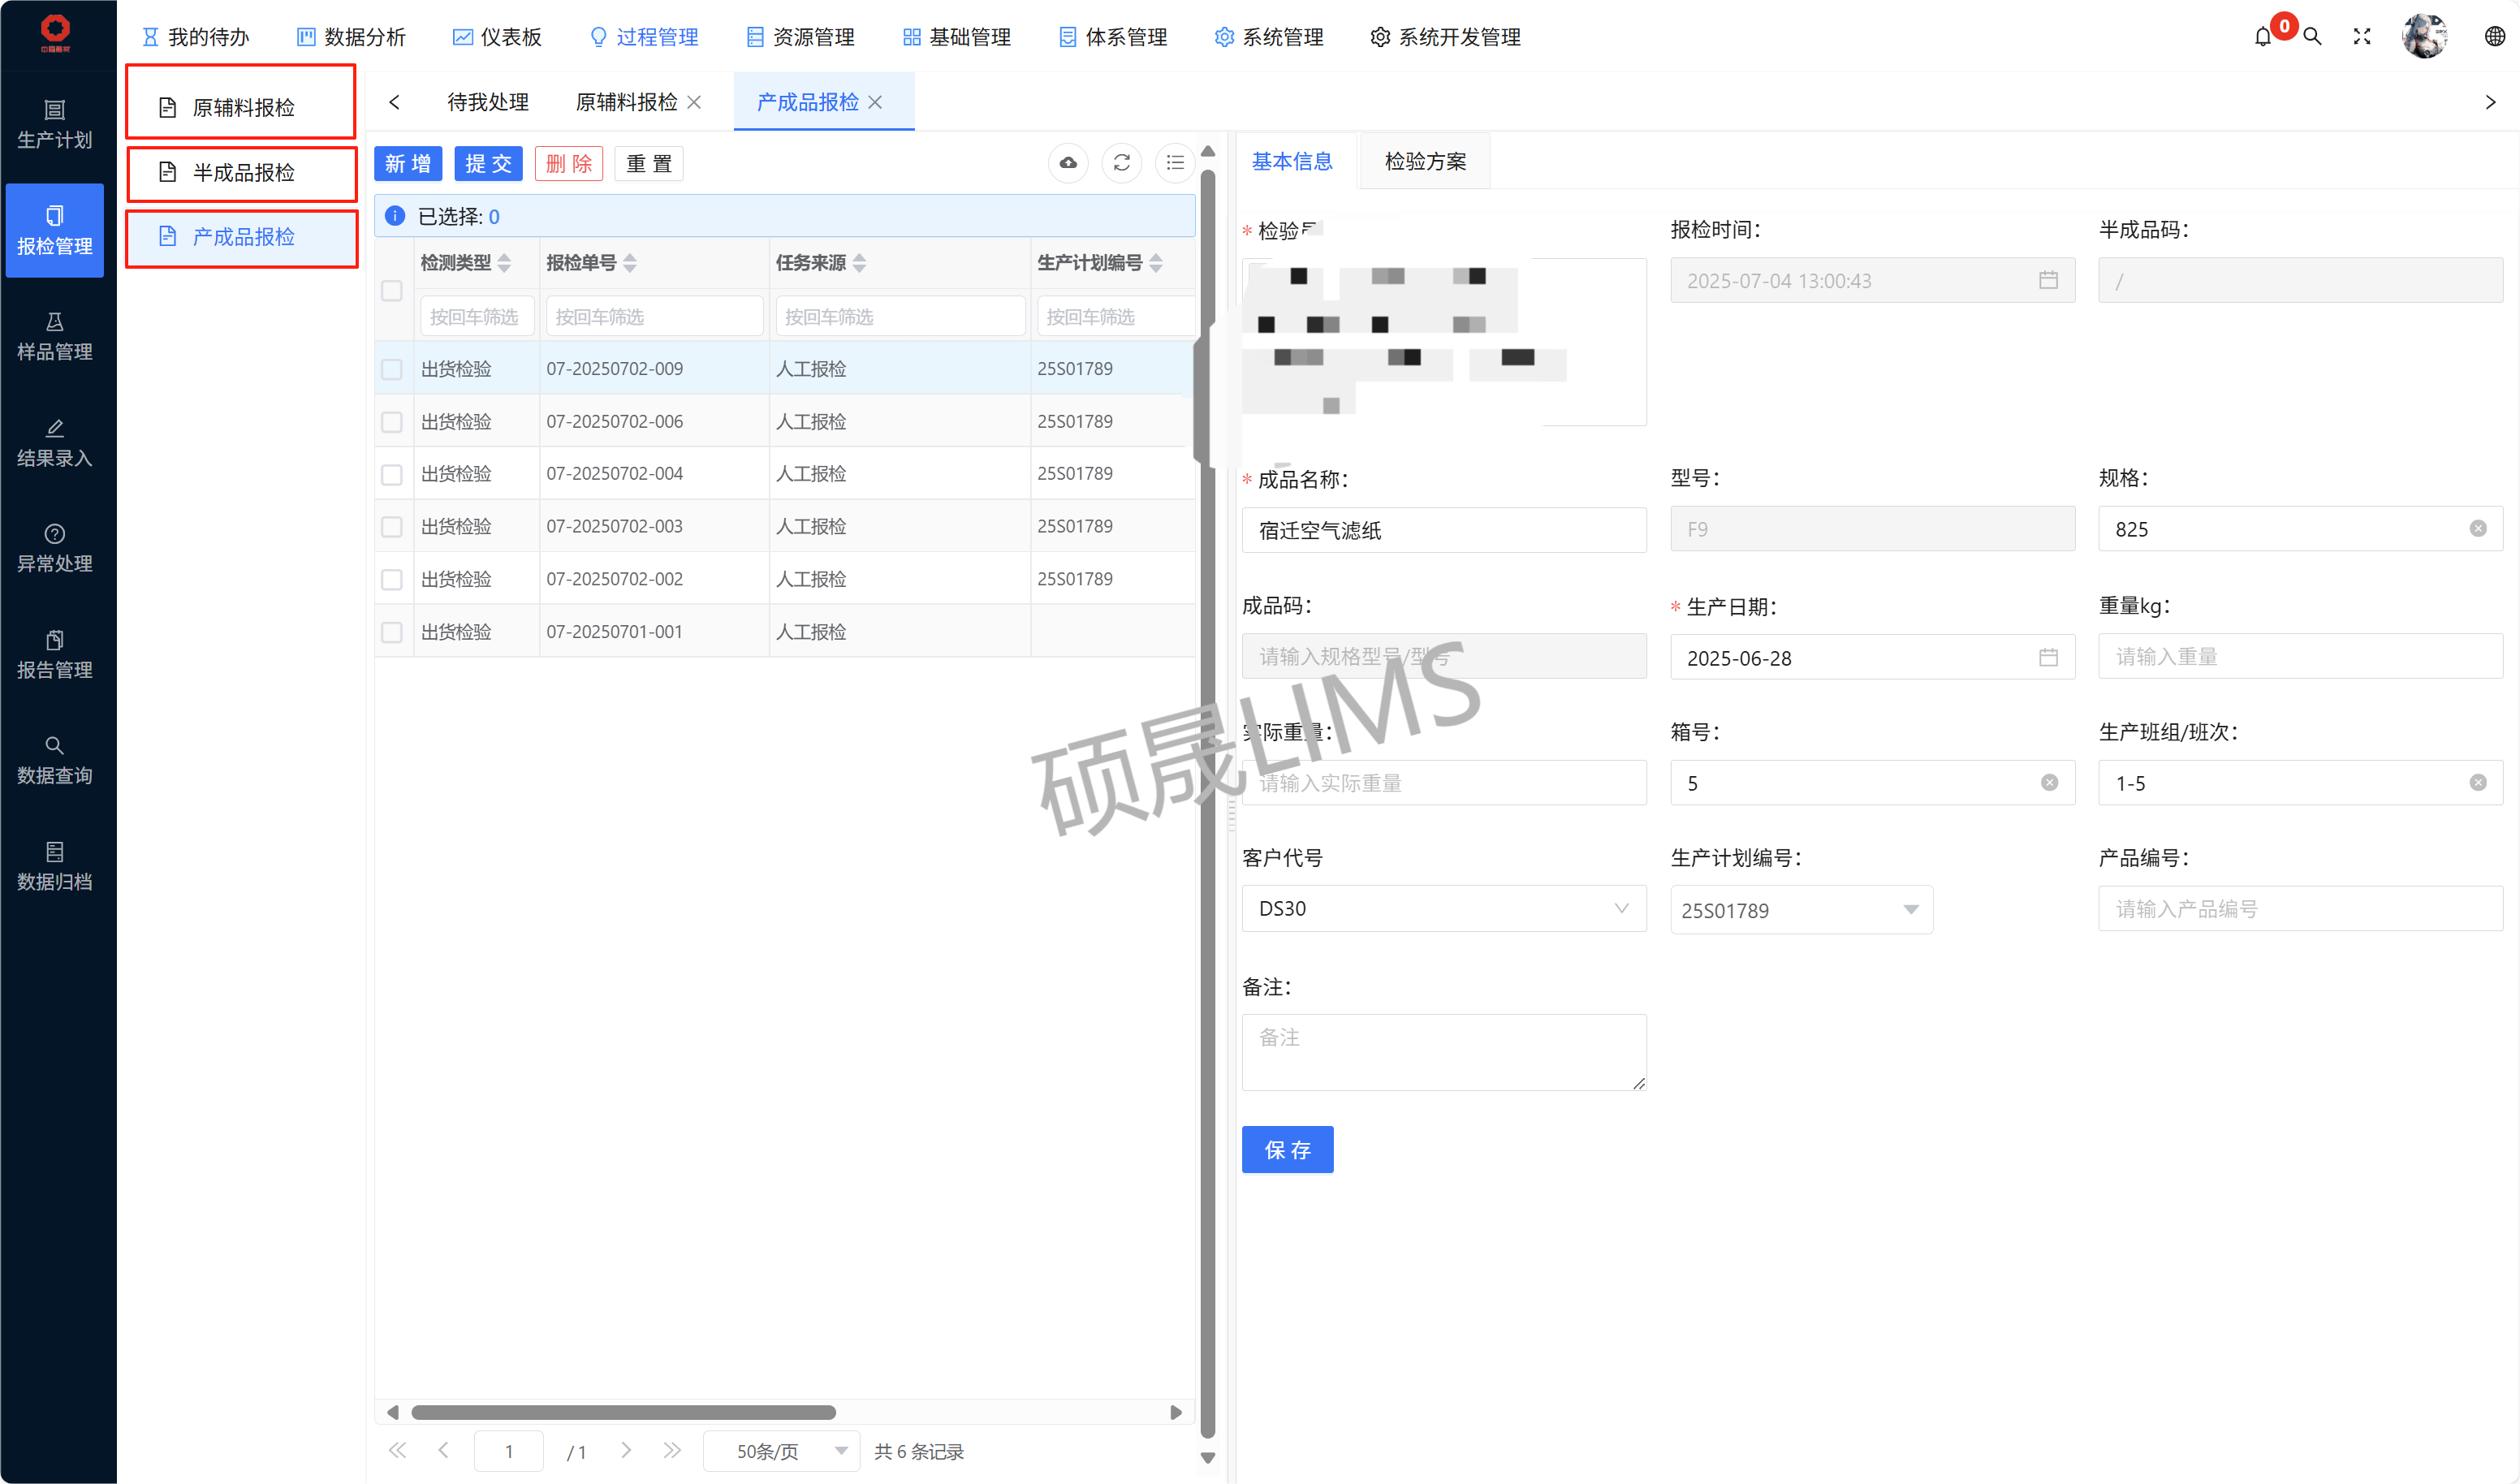Click the cloud upload icon

1068,163
